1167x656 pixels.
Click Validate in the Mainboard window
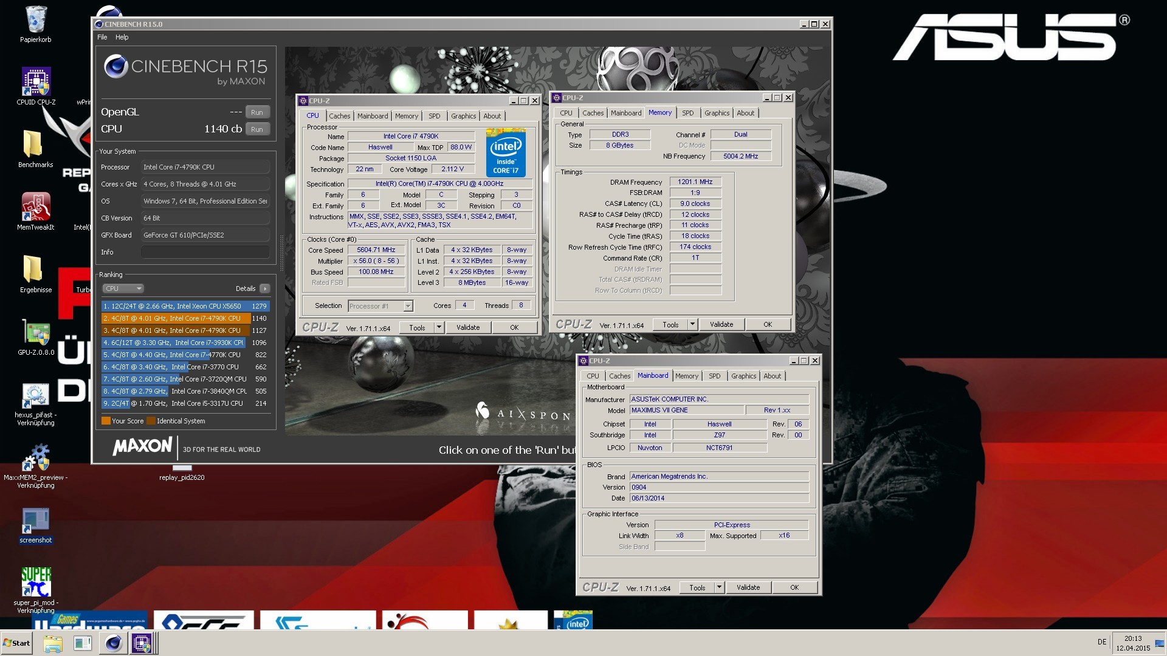748,587
